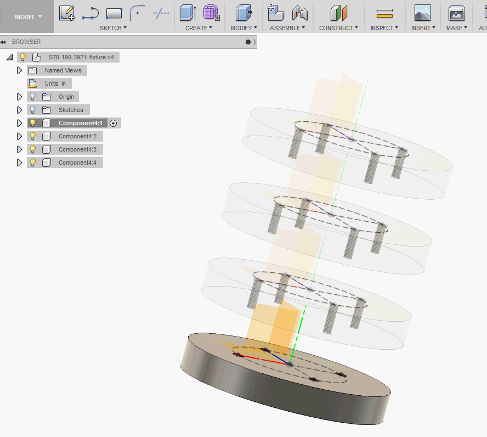Expand the Sketches folder node
The height and width of the screenshot is (437, 487).
tap(19, 110)
